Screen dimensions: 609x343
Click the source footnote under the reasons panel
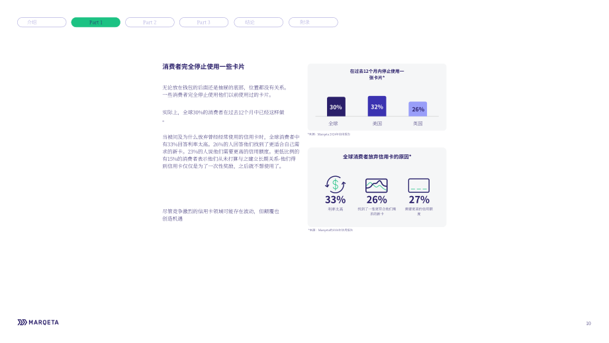tap(330, 230)
